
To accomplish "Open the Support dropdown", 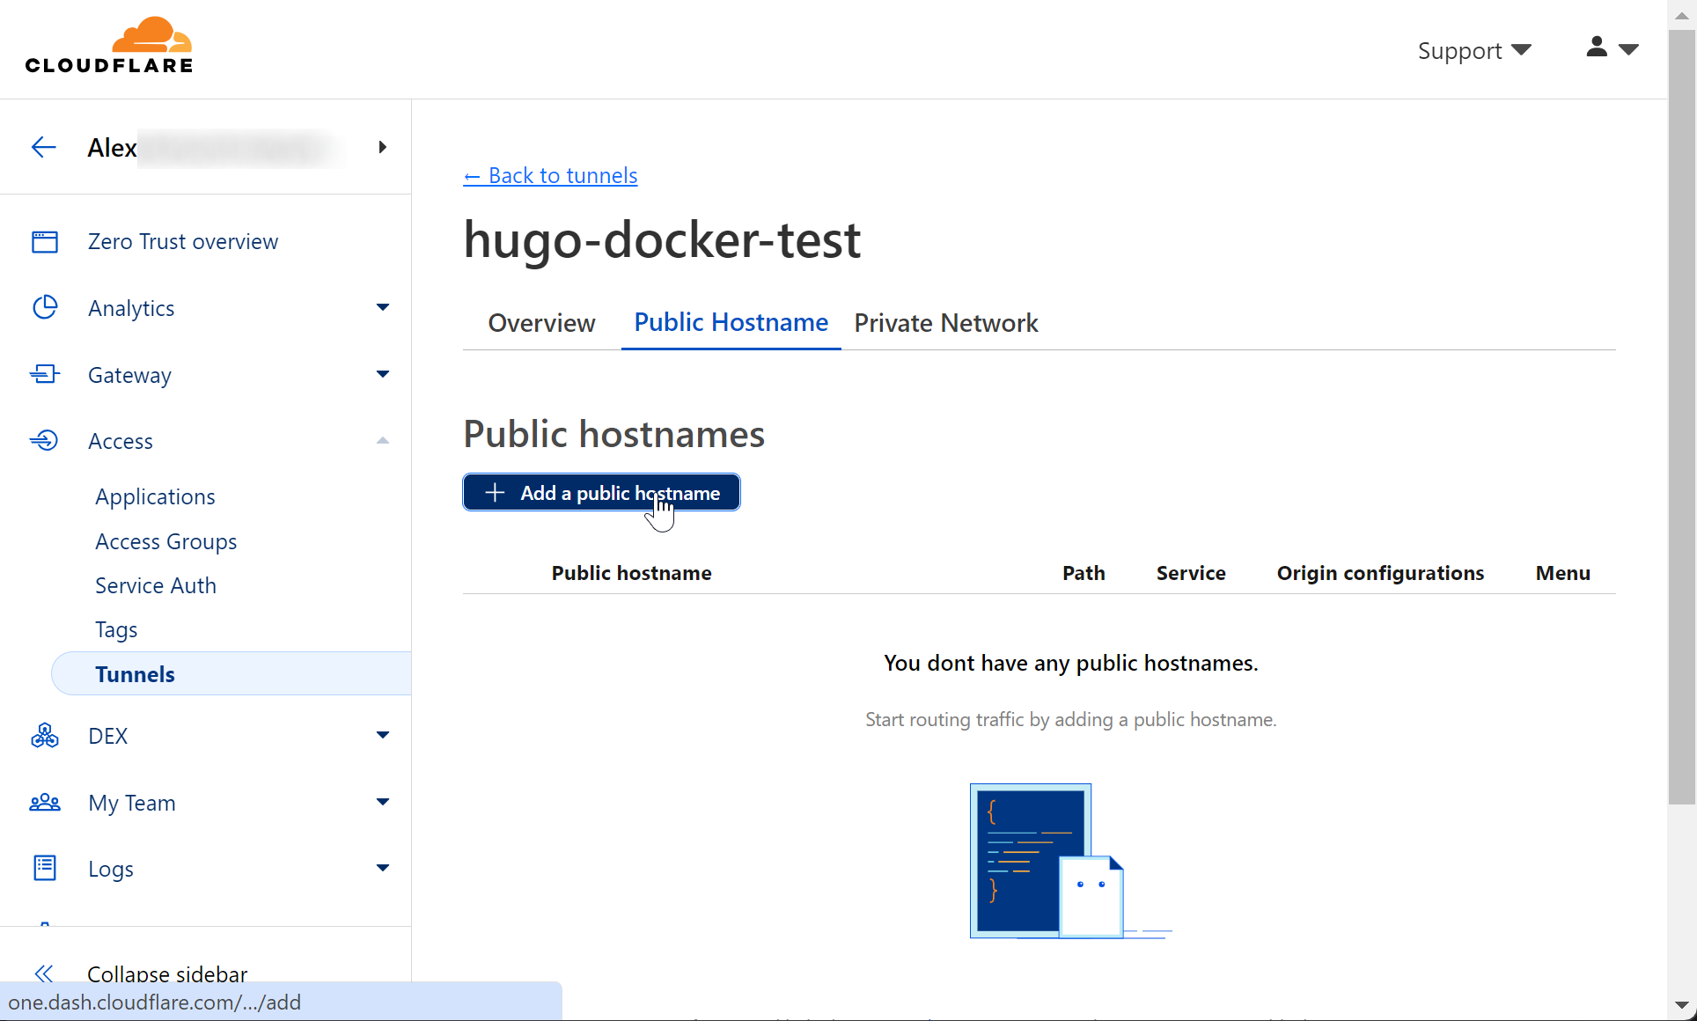I will click(x=1474, y=51).
